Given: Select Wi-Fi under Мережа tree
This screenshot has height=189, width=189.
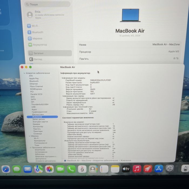Looking at the screenshot, I should click(36, 138).
